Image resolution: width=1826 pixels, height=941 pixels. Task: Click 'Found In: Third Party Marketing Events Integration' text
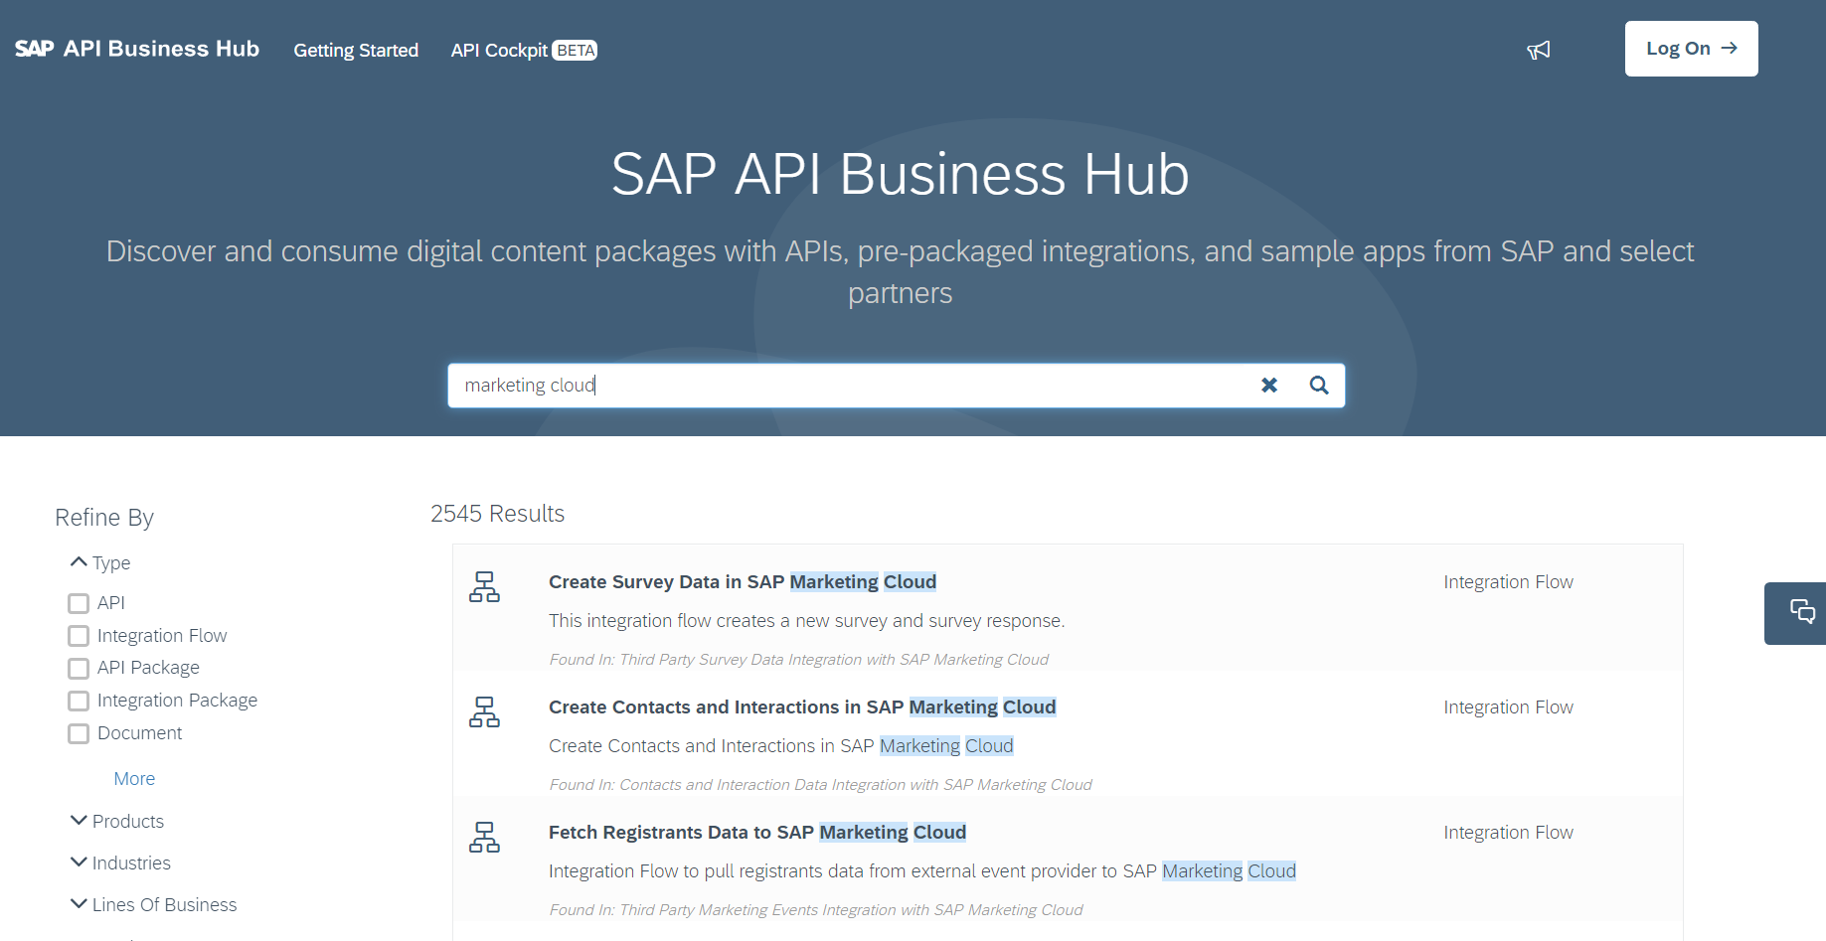pos(815,909)
